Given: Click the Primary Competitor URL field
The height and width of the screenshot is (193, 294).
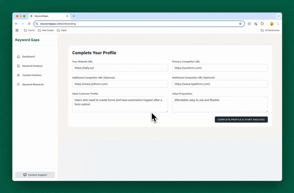Looking at the screenshot, I should (x=220, y=68).
